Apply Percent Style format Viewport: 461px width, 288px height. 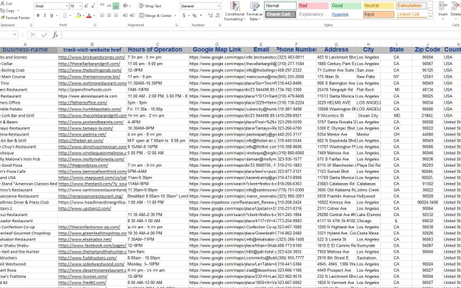pos(195,16)
